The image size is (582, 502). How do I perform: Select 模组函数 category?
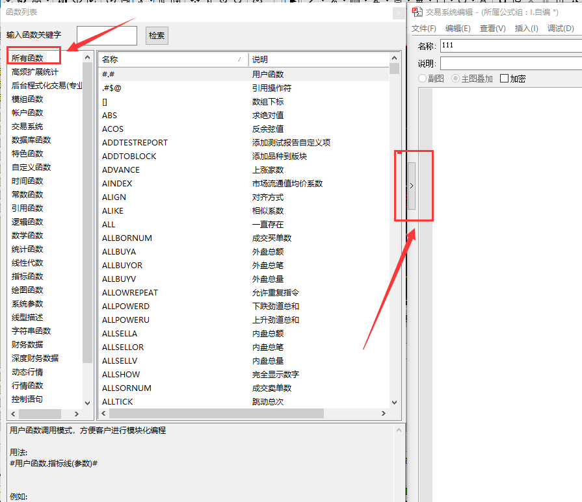27,99
